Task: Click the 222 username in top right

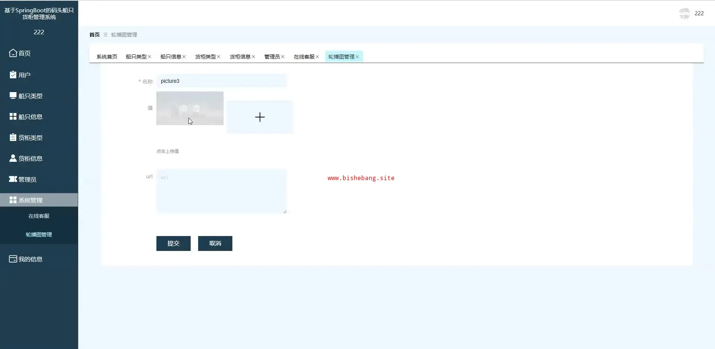Action: tap(699, 13)
